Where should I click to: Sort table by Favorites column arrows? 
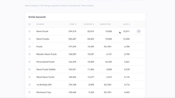coord(94,24)
